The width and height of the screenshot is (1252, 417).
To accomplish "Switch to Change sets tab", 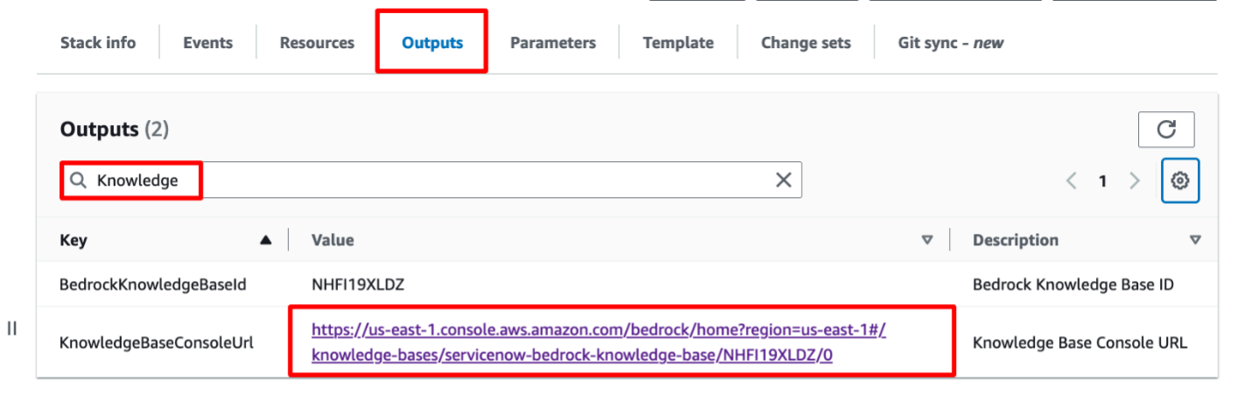I will (805, 42).
